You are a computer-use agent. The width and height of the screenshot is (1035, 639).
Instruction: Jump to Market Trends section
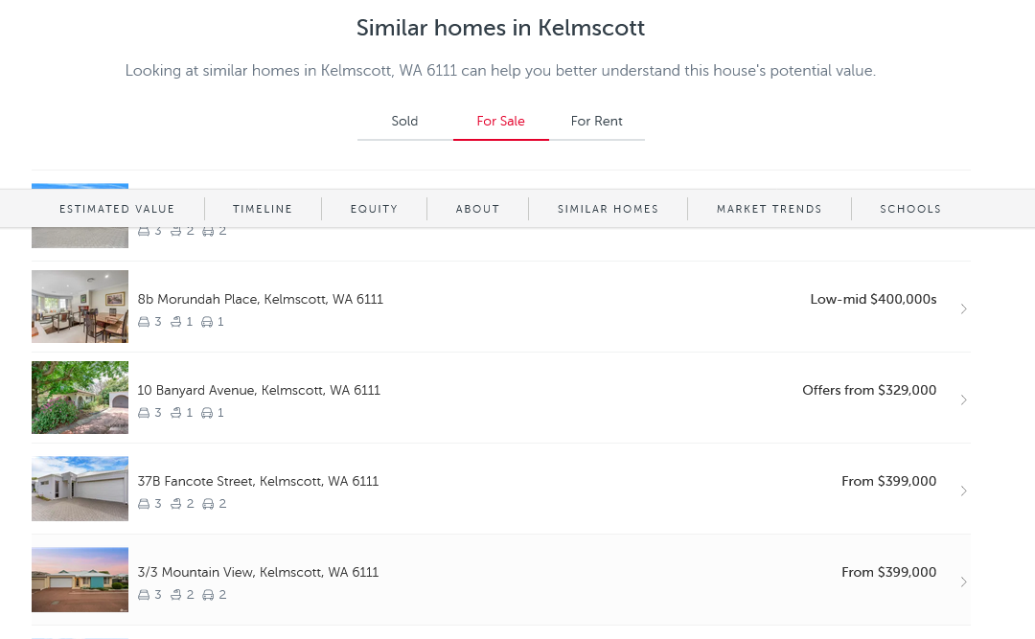click(769, 209)
